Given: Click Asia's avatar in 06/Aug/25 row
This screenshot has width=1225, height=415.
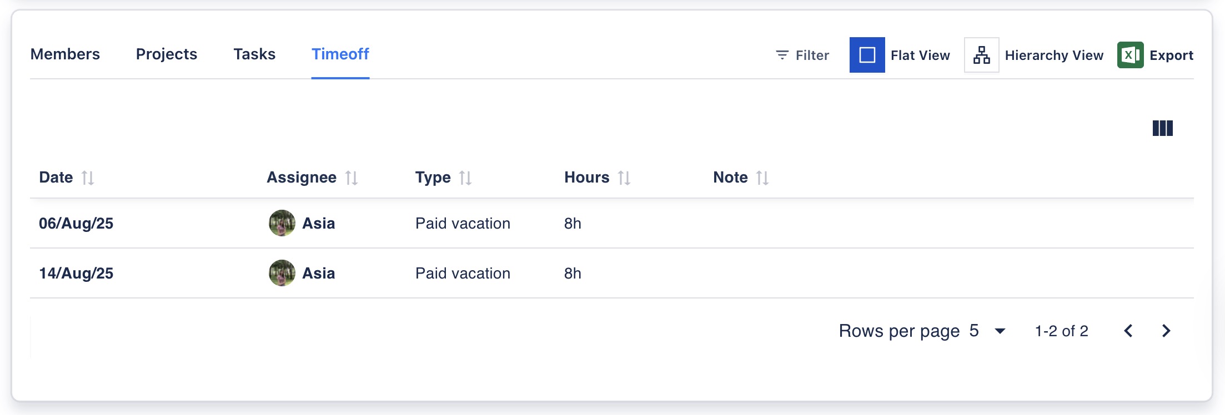Looking at the screenshot, I should click(282, 223).
